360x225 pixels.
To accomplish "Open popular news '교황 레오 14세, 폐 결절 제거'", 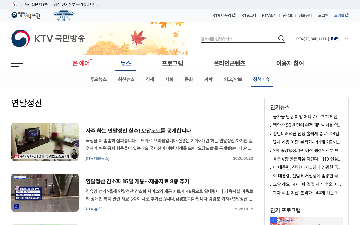I will tap(307, 184).
